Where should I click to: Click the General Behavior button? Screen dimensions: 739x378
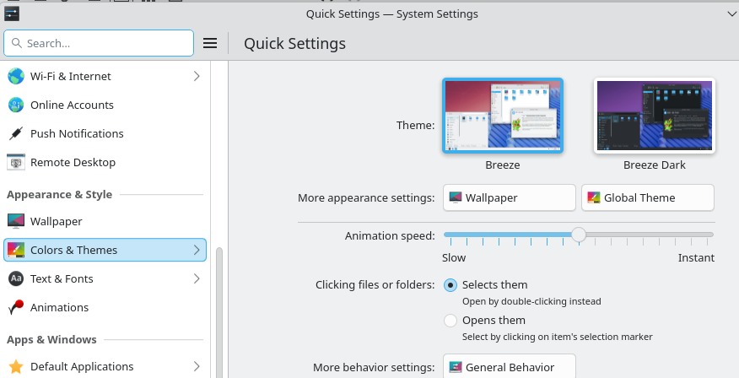pos(510,367)
